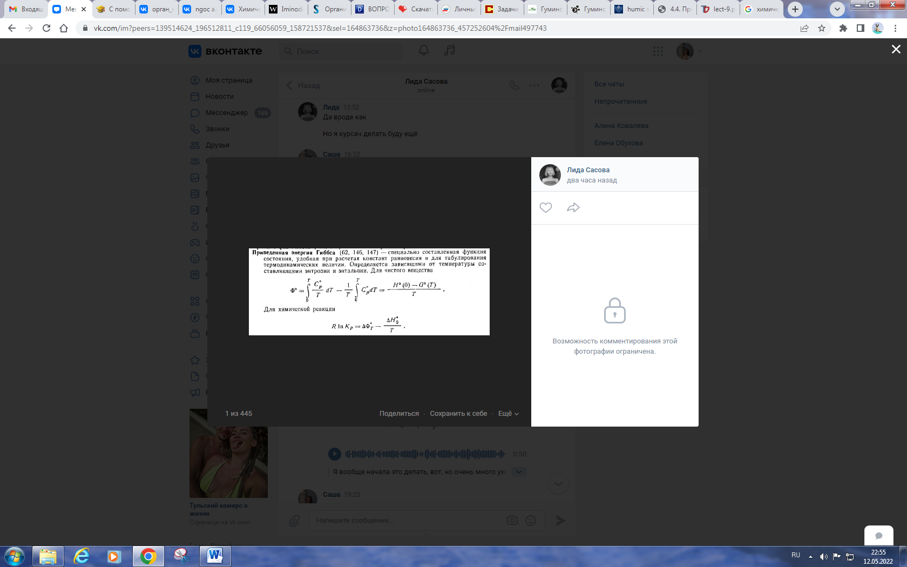Open chat folder Алина Ковалева
Viewport: 907px width, 567px height.
click(621, 126)
